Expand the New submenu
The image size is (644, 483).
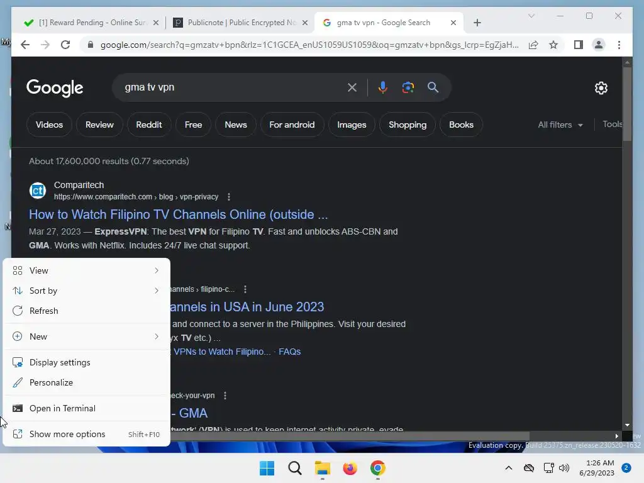click(x=86, y=337)
